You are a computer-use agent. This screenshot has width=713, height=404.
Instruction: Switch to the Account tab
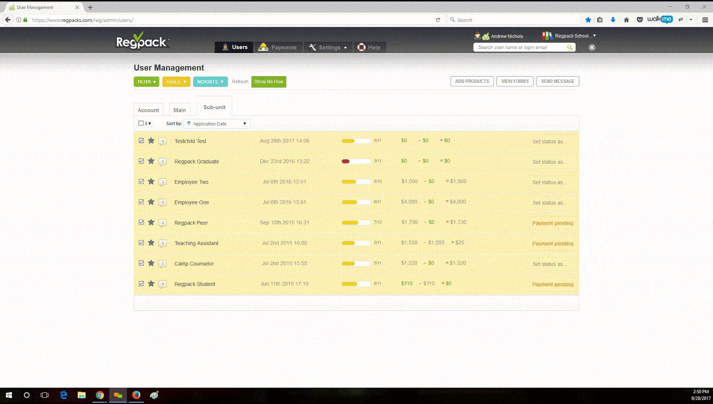pos(148,110)
